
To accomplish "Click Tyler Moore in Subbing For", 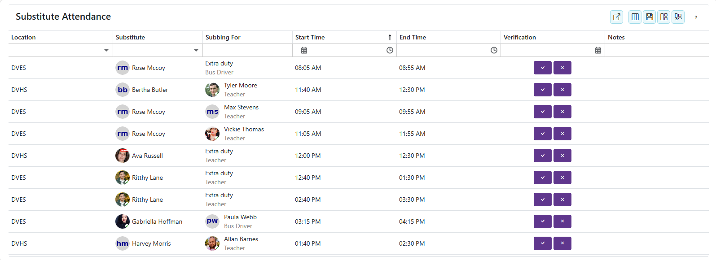I will click(x=240, y=85).
